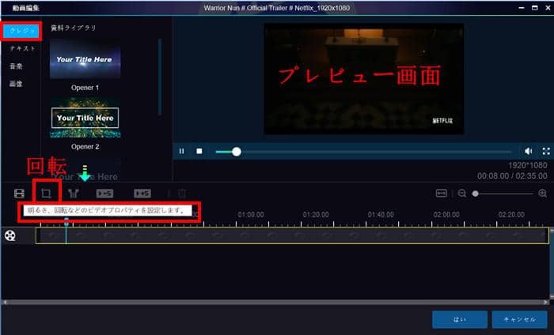
Task: Switch the preview to fullscreen
Action: click(546, 151)
